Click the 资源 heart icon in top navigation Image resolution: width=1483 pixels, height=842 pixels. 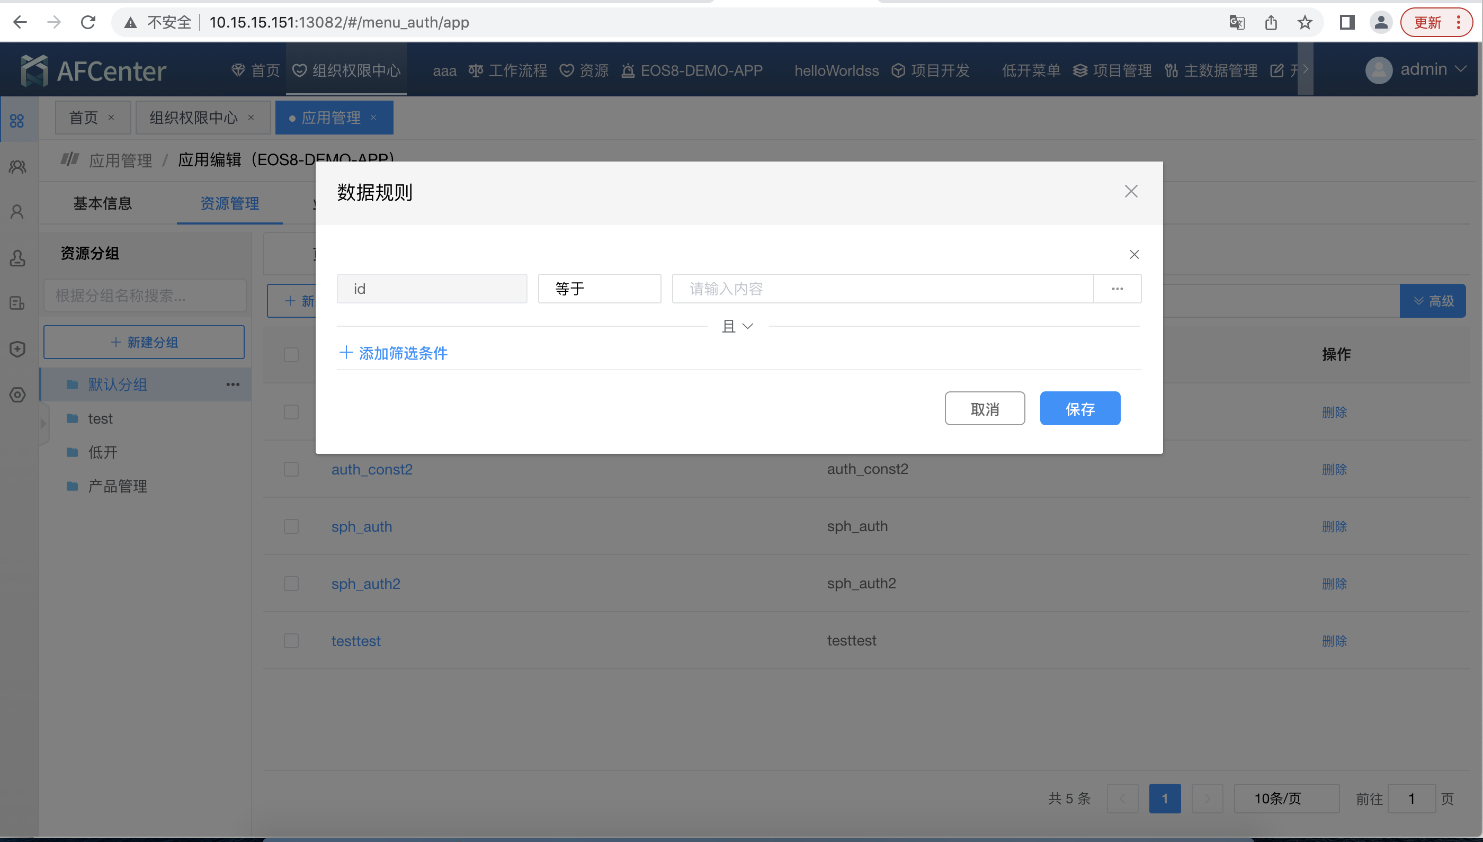point(567,70)
